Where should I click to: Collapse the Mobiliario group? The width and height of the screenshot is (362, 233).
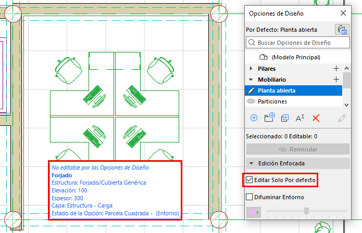click(251, 80)
